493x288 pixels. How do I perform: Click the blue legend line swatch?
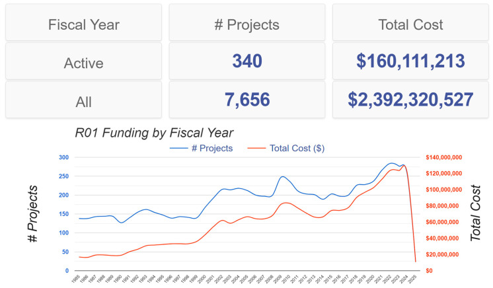[178, 148]
